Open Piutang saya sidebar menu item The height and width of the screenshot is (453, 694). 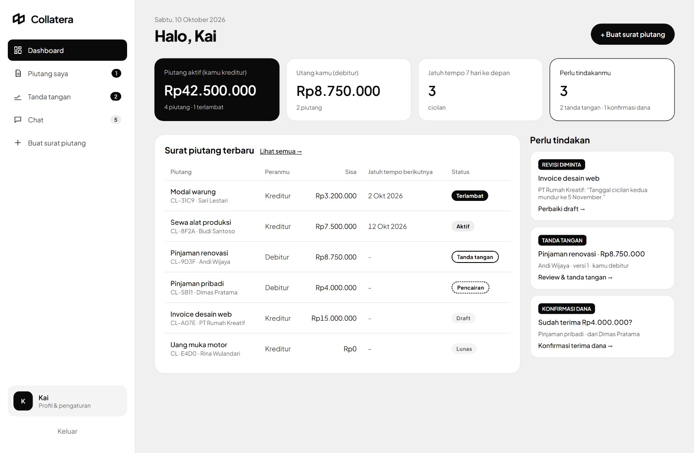pos(67,73)
